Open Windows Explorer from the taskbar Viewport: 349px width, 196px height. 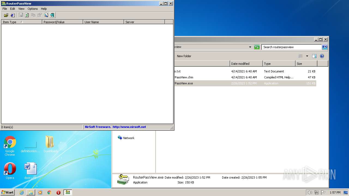tap(31, 192)
